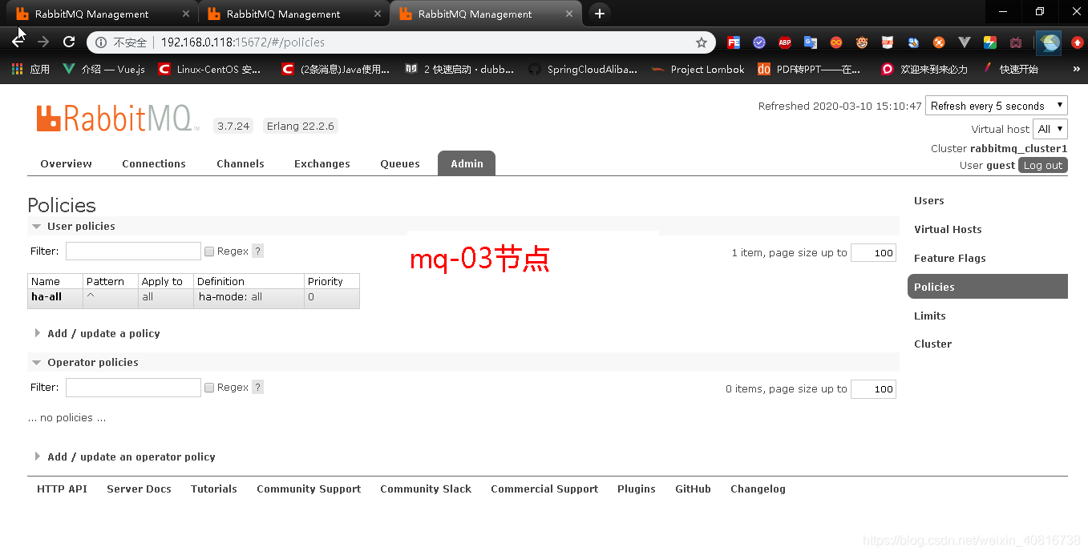This screenshot has width=1088, height=555.
Task: Open the 快速开始 bookmark
Action: pos(1010,70)
